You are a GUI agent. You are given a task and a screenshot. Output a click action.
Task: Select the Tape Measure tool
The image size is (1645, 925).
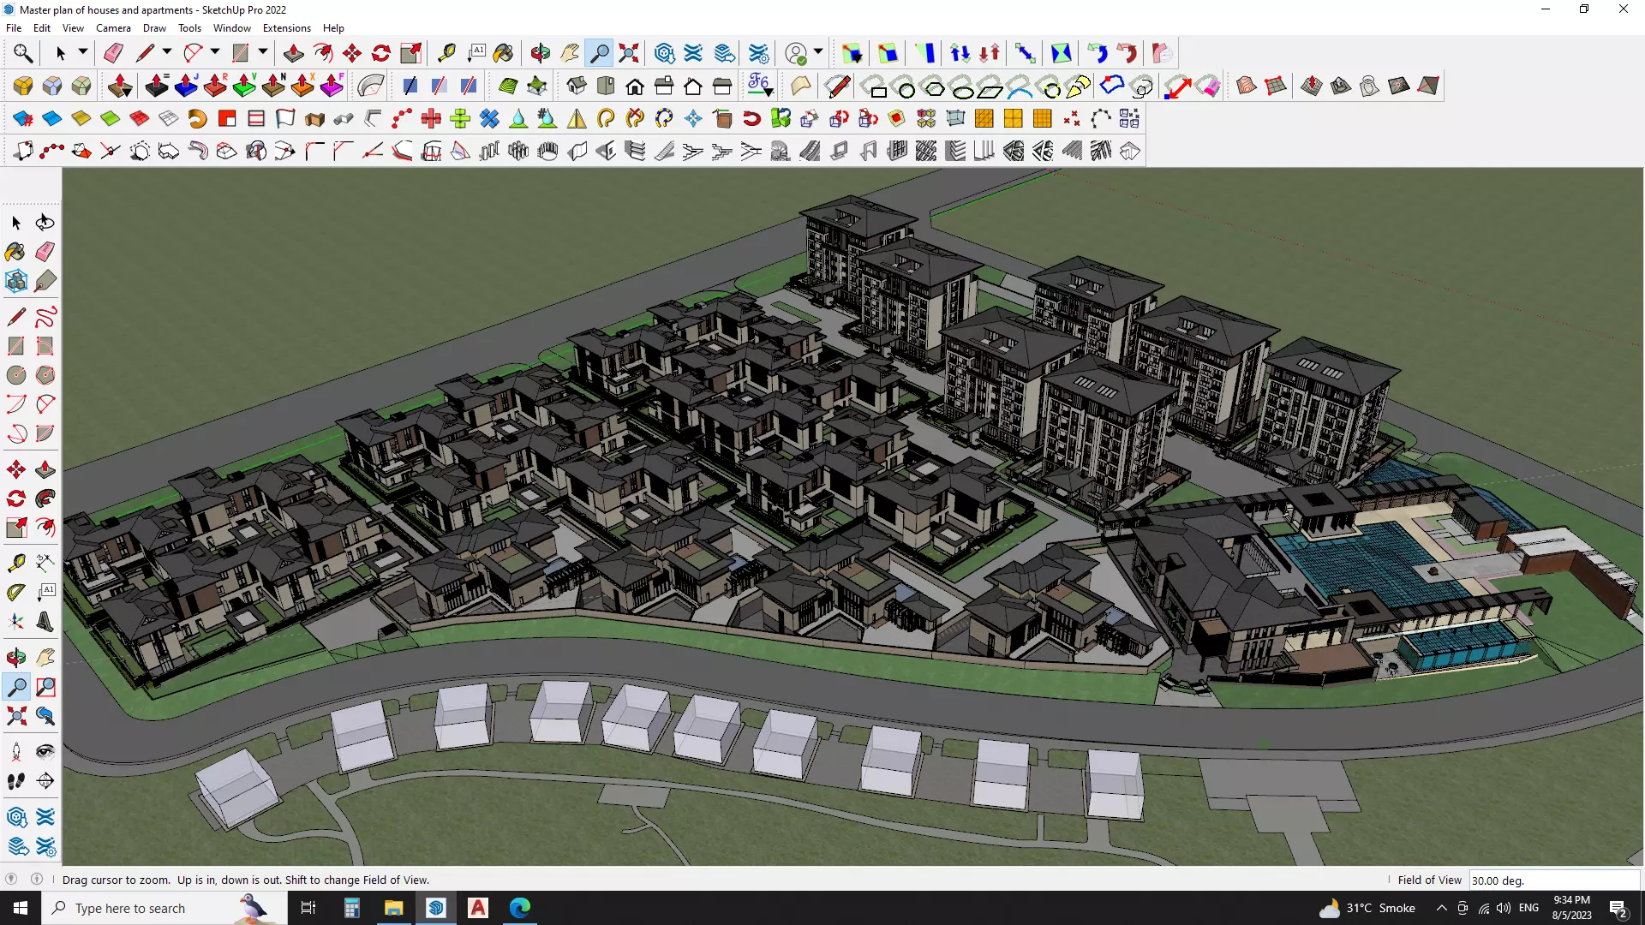tap(446, 53)
